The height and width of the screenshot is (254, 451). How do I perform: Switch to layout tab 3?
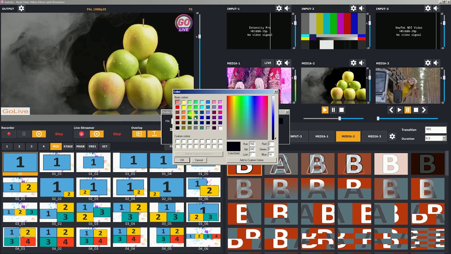pos(31,146)
